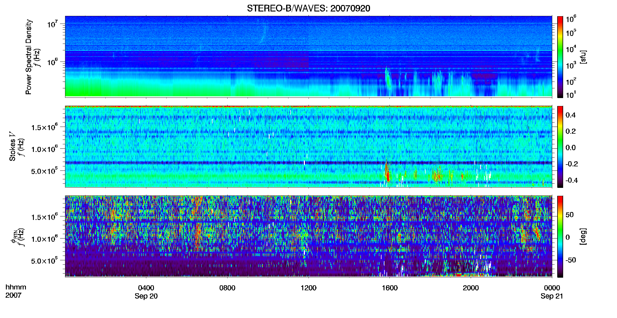Click the 5.0×10^5 tick in the φ RTN panel
The image size is (617, 318).
tap(44, 261)
